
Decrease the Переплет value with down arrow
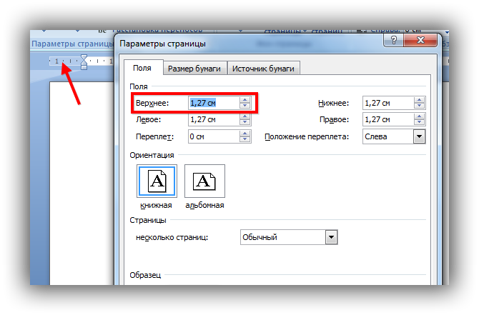click(x=245, y=140)
